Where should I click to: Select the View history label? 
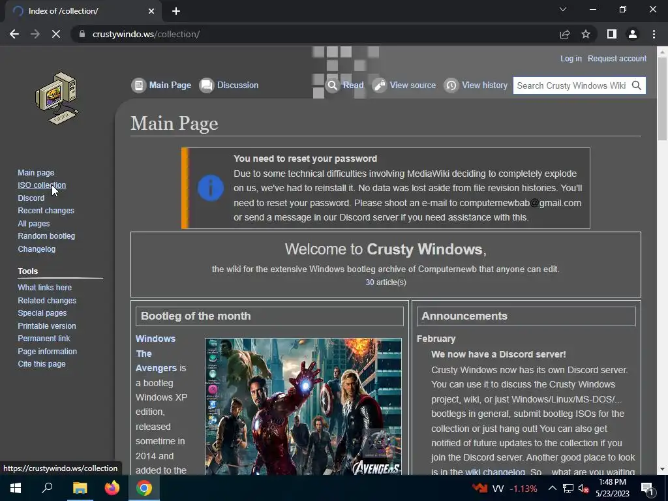click(x=485, y=85)
